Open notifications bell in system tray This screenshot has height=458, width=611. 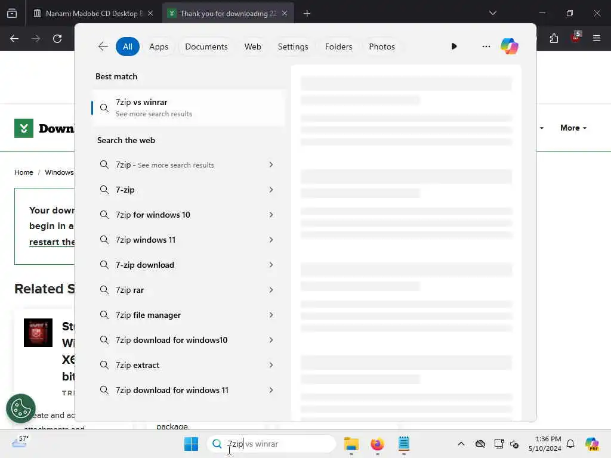(x=570, y=444)
